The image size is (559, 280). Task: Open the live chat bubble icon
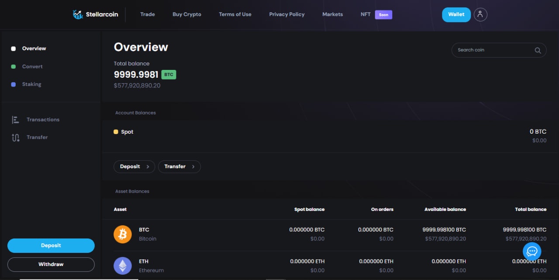coord(532,251)
